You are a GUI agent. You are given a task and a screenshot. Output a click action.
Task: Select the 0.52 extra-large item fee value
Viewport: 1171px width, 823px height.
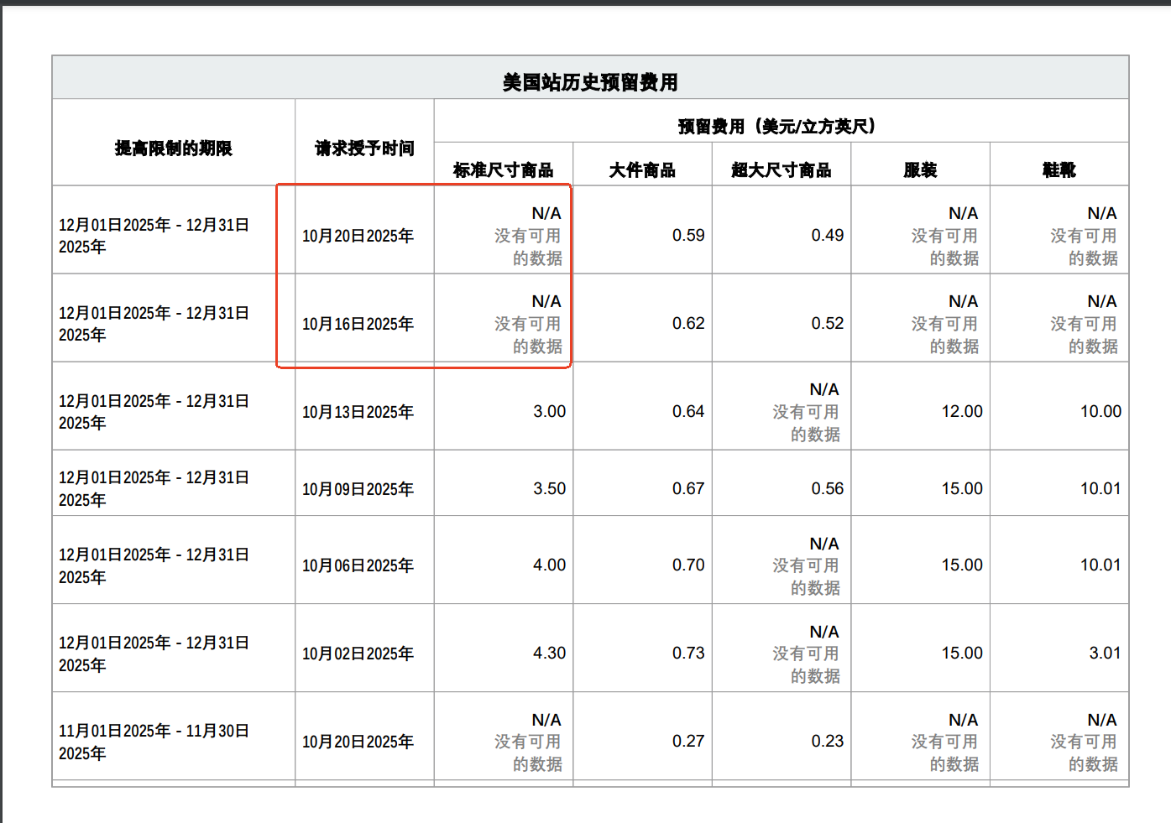click(x=827, y=324)
